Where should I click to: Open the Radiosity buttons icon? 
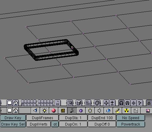coord(126,111)
